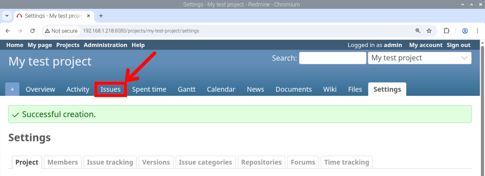485x176 pixels.
Task: Expand the My test project jump dropdown
Action: coord(420,58)
